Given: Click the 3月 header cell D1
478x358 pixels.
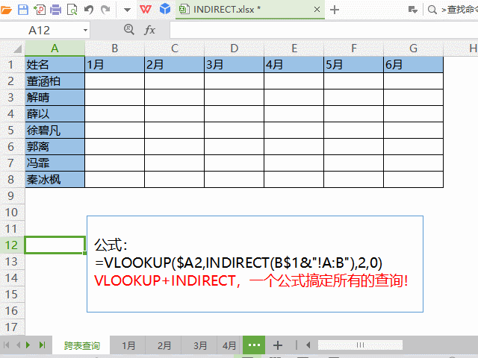Looking at the screenshot, I should coord(234,65).
